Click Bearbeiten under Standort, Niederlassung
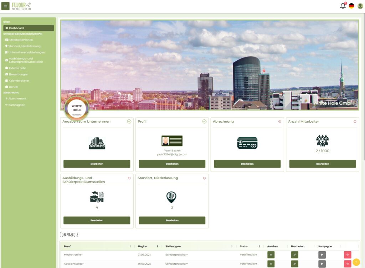 pyautogui.click(x=172, y=220)
